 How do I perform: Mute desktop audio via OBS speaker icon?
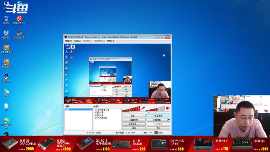tap(168, 108)
